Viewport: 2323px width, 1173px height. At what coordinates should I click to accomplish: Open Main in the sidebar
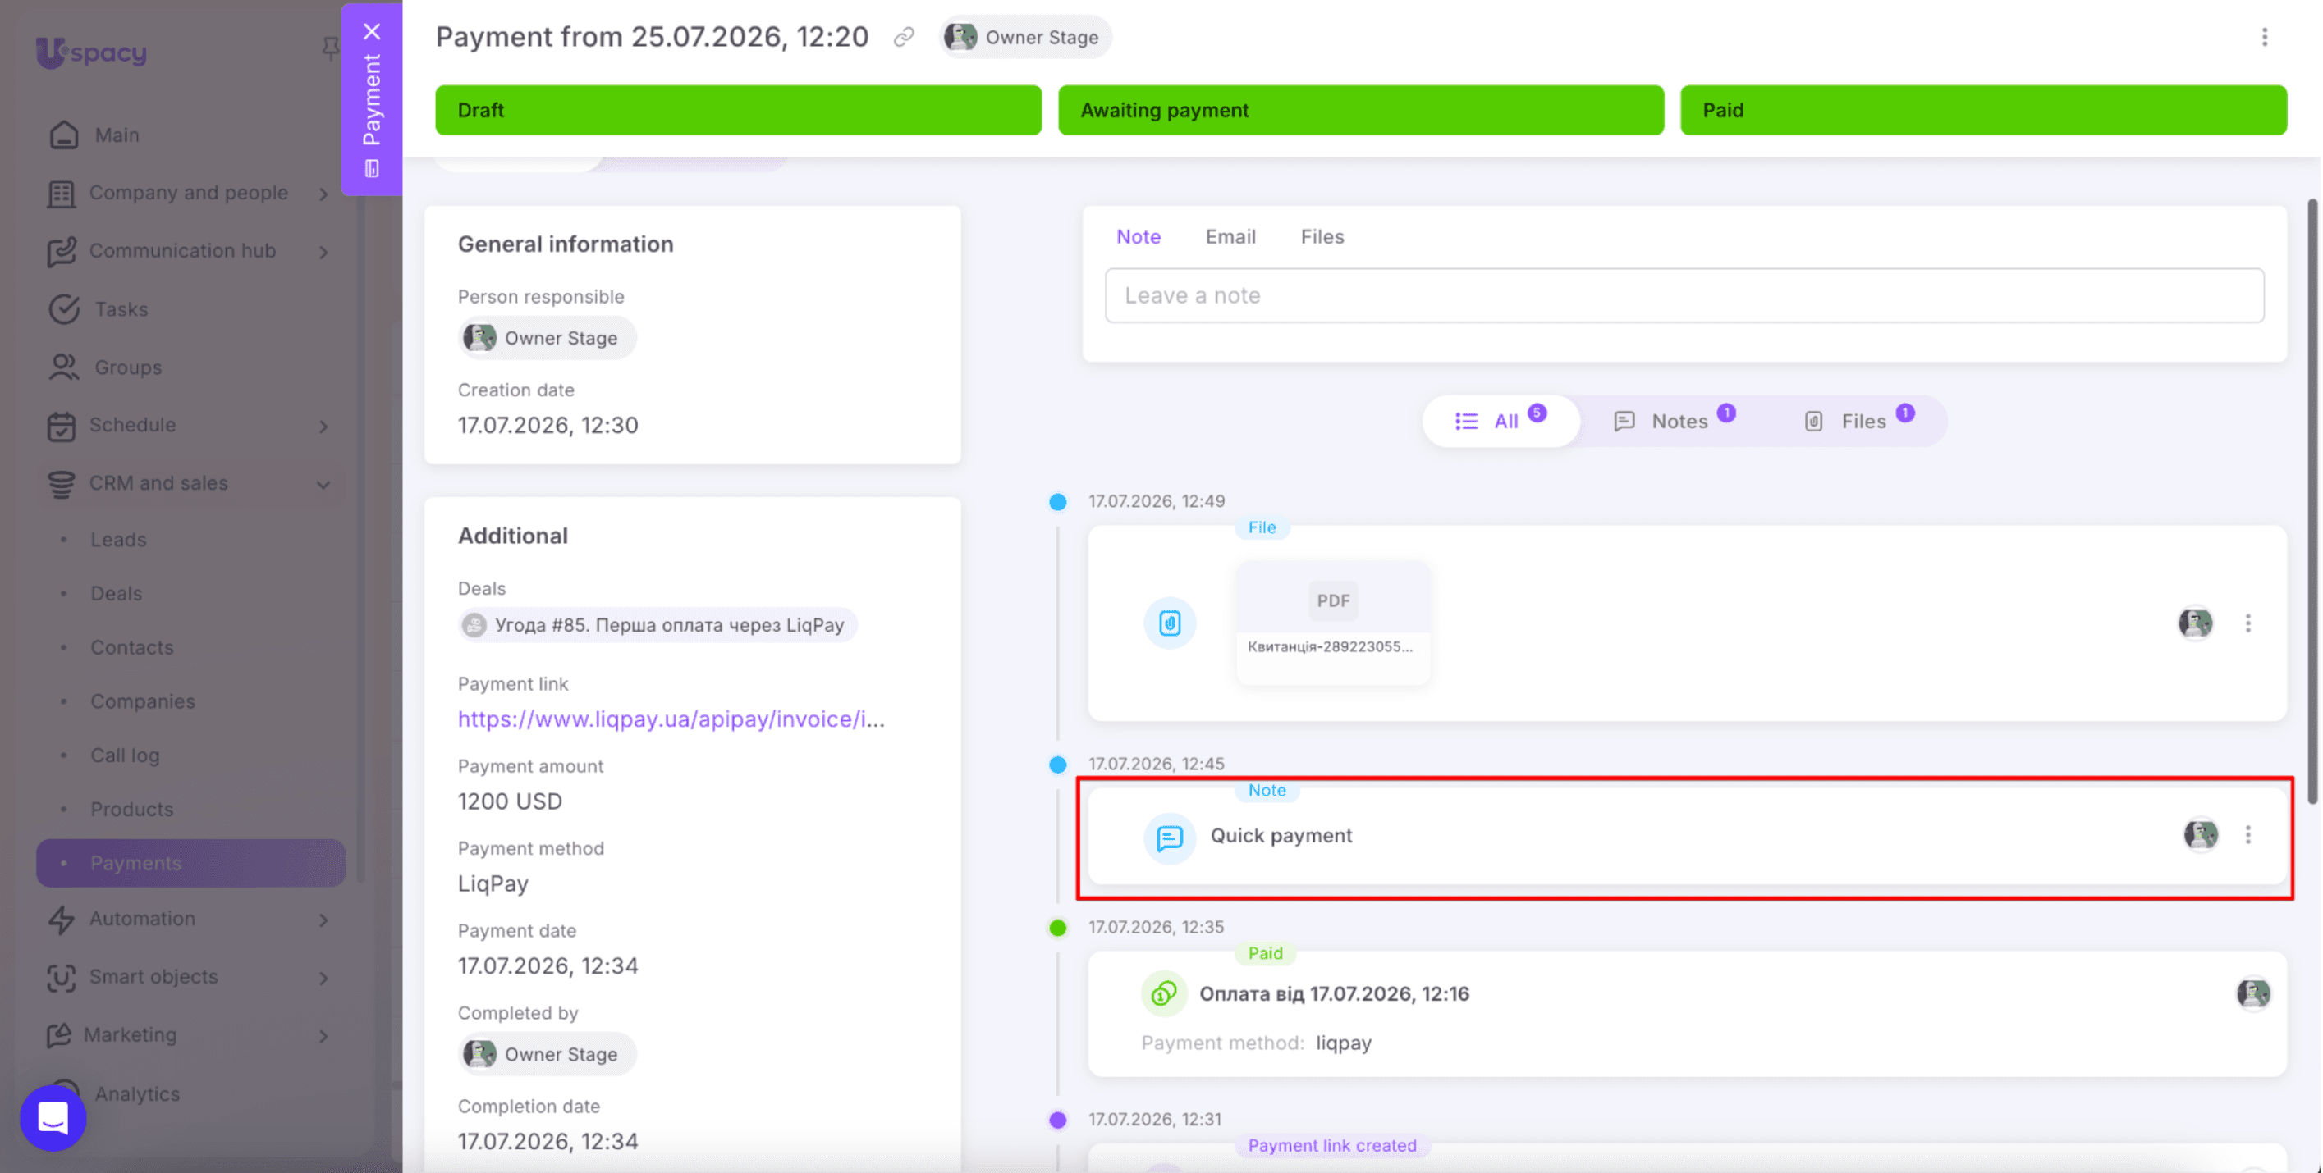click(x=117, y=135)
